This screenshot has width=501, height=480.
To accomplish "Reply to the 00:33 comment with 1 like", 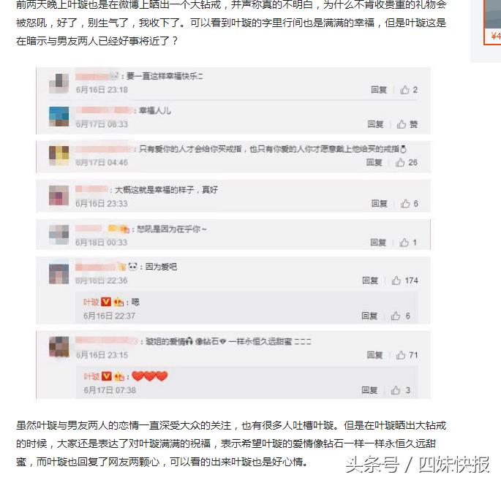I will [x=378, y=243].
